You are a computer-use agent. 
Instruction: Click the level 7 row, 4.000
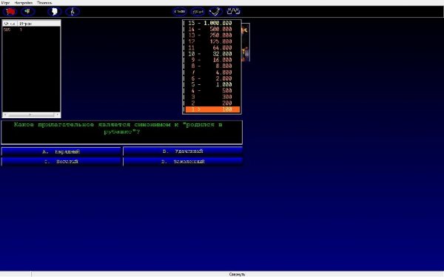(212, 72)
